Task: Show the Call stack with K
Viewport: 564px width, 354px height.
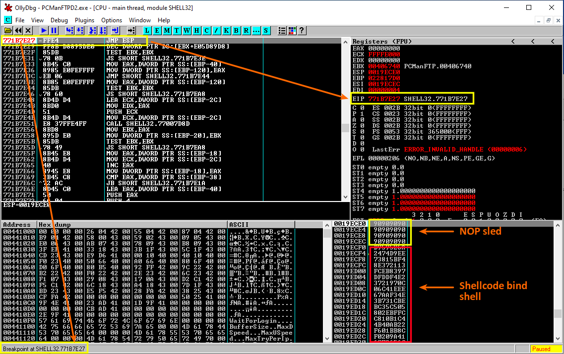Action: pyautogui.click(x=226, y=31)
